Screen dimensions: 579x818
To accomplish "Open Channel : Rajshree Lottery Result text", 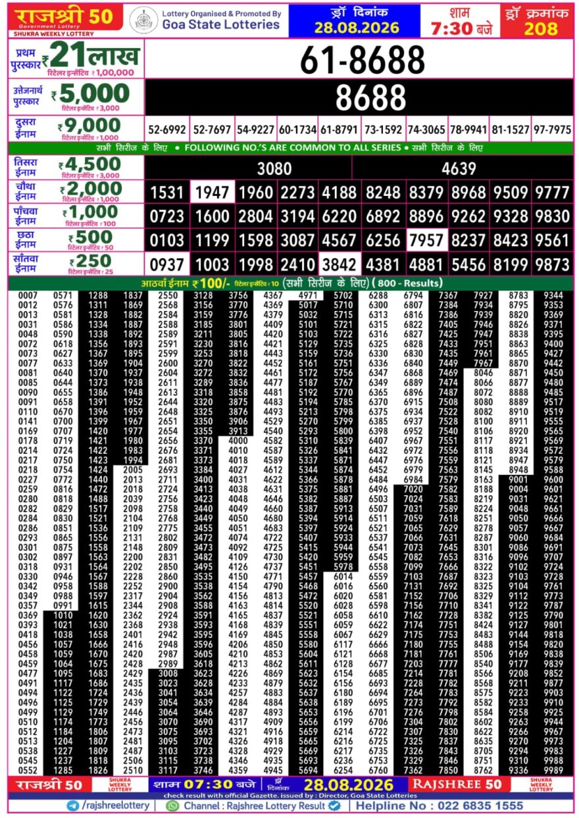I will point(254,806).
